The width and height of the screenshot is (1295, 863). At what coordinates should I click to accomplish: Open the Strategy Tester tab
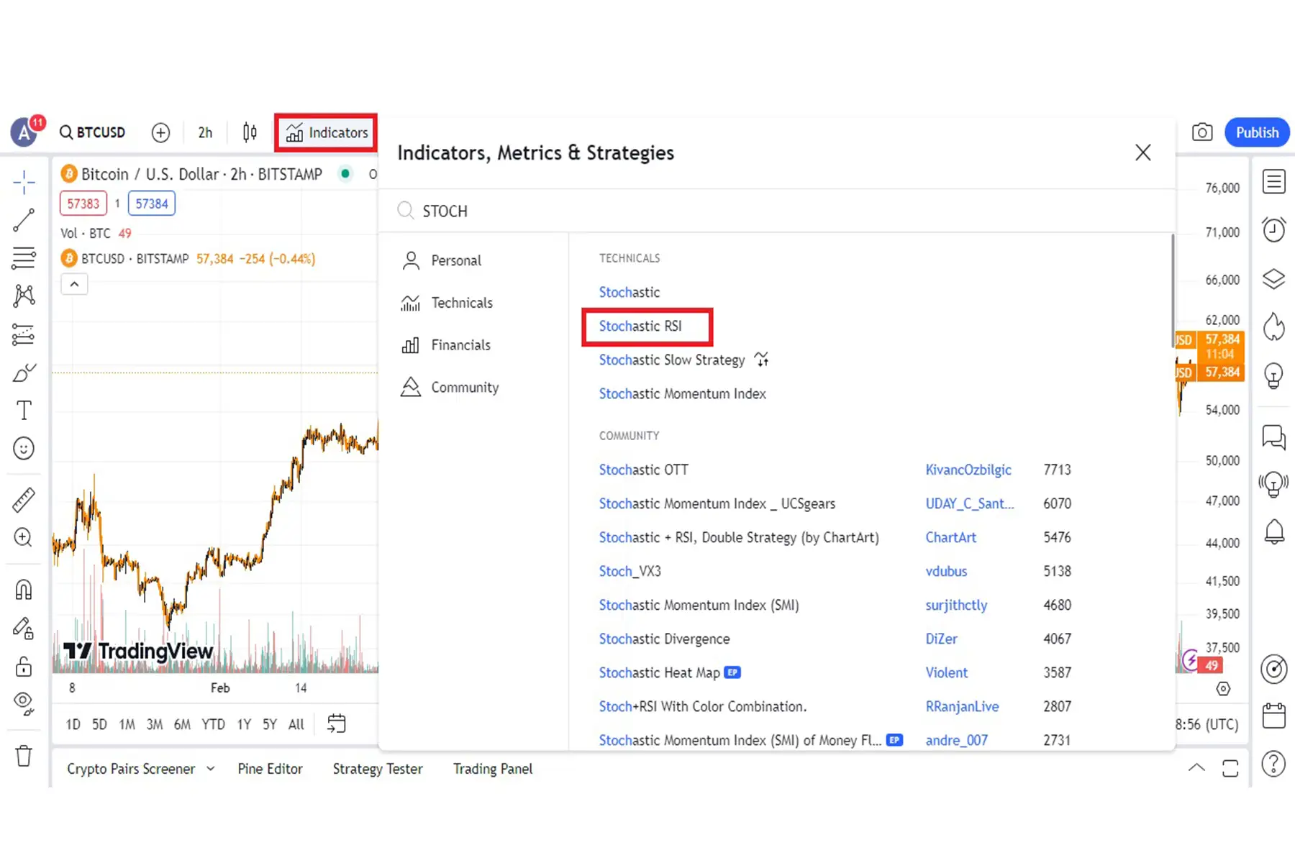(378, 769)
